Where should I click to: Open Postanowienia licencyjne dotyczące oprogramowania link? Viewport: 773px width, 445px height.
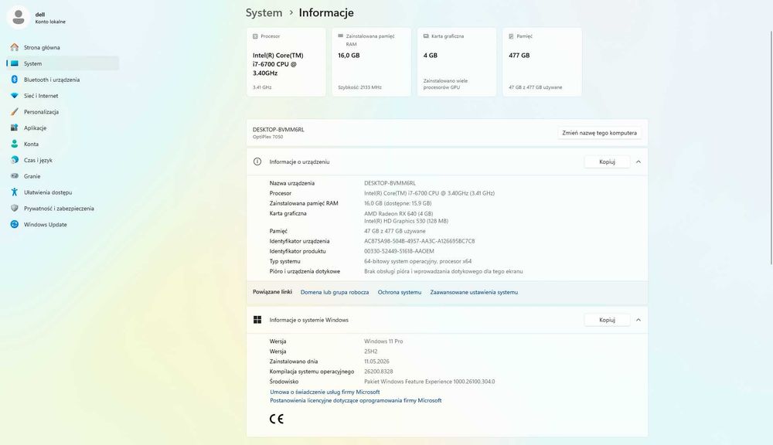click(356, 401)
